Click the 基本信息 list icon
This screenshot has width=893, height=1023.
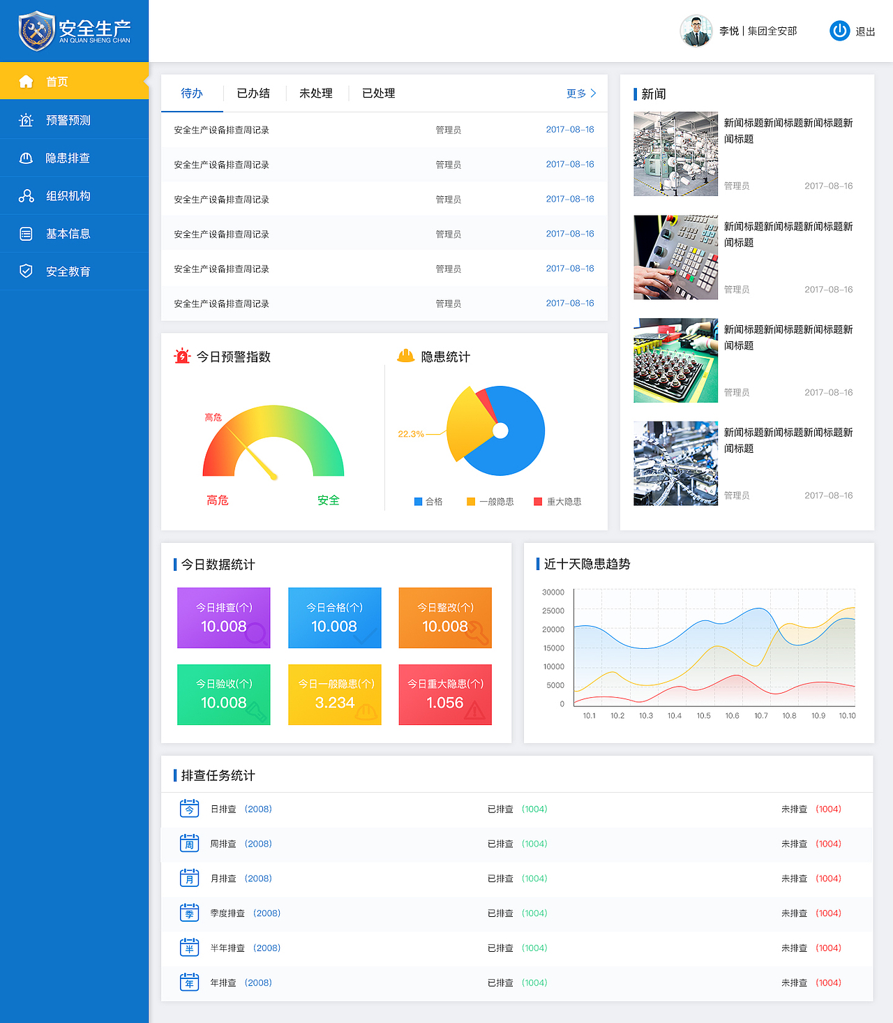click(26, 234)
